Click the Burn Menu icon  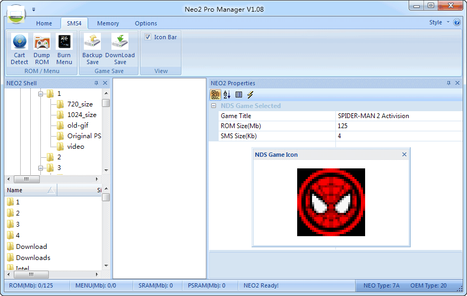pos(64,42)
